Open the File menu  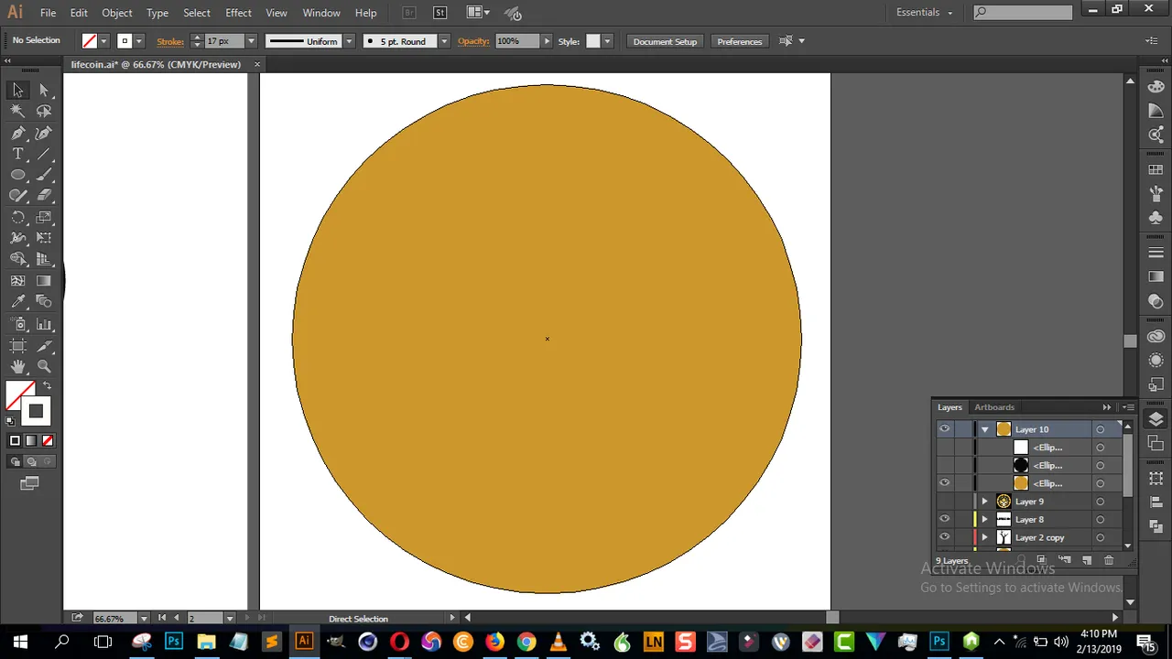48,13
